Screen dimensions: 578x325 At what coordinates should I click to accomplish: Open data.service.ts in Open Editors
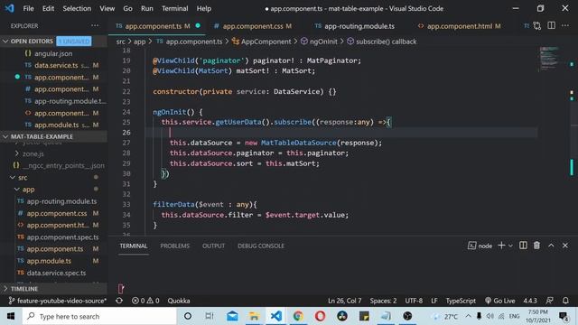[54, 65]
